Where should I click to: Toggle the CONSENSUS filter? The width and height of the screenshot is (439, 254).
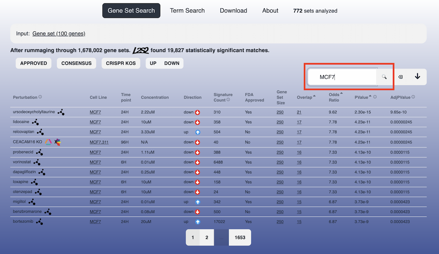(76, 63)
